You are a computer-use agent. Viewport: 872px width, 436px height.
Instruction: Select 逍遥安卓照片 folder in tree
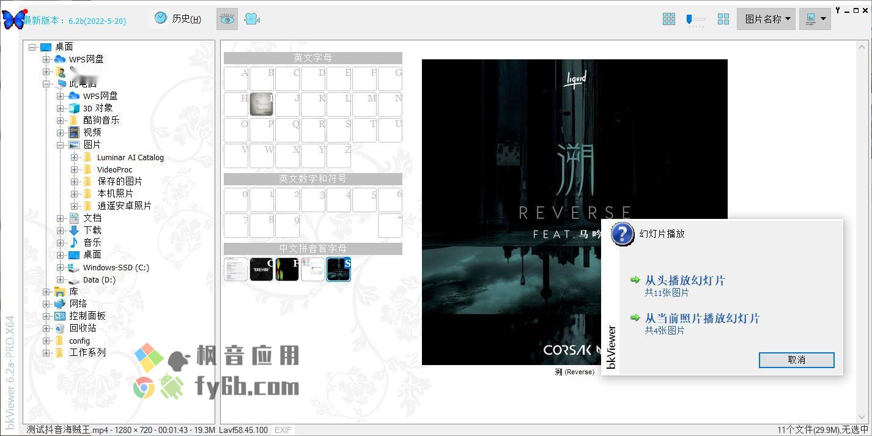coord(124,206)
